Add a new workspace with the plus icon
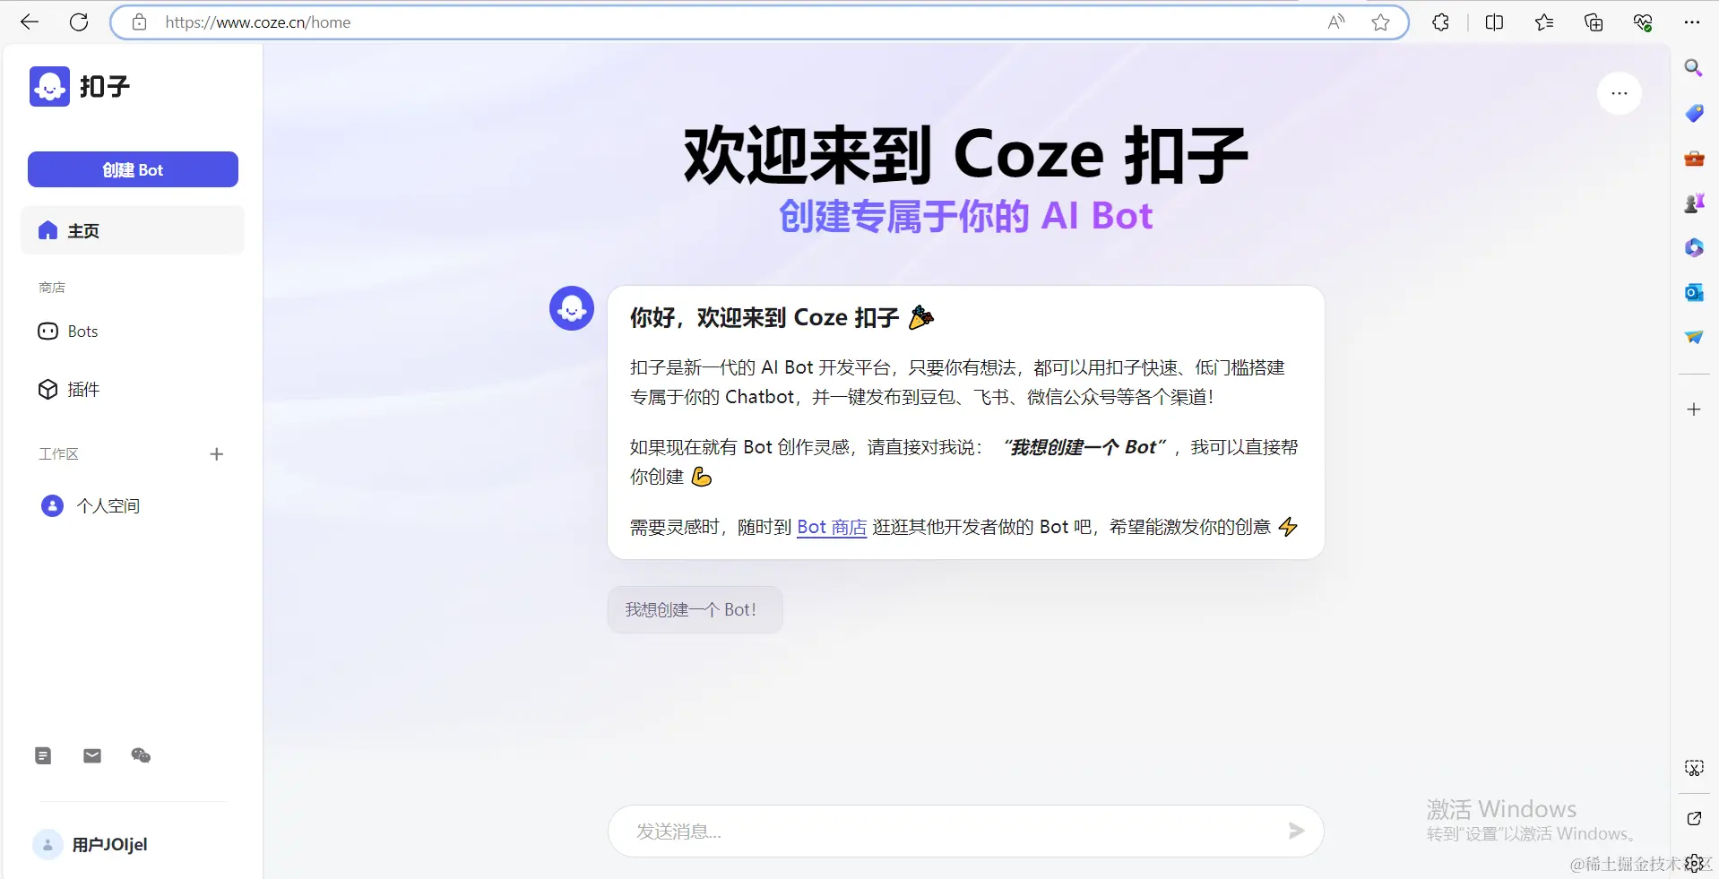 tap(216, 454)
